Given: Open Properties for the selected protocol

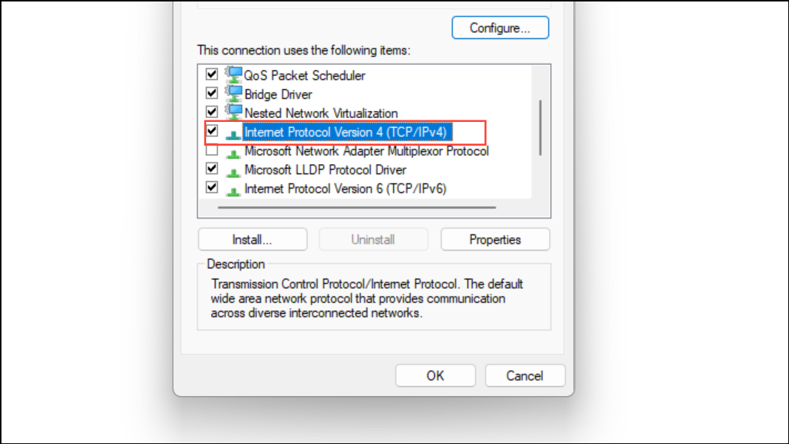Looking at the screenshot, I should (x=495, y=239).
